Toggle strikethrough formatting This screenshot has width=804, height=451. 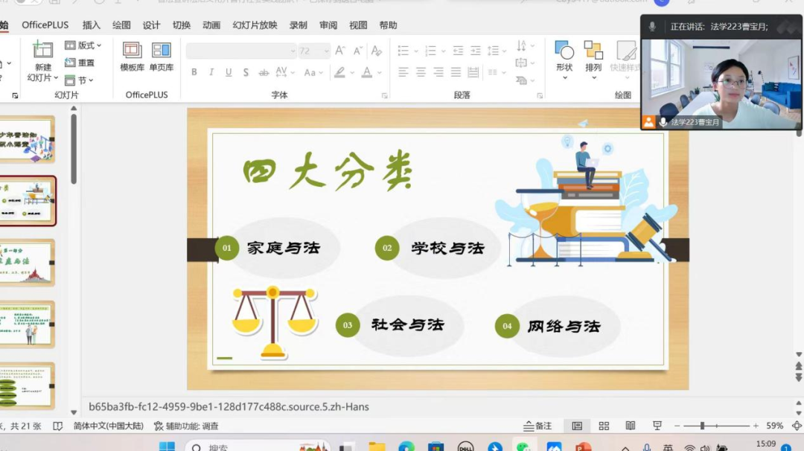click(264, 72)
